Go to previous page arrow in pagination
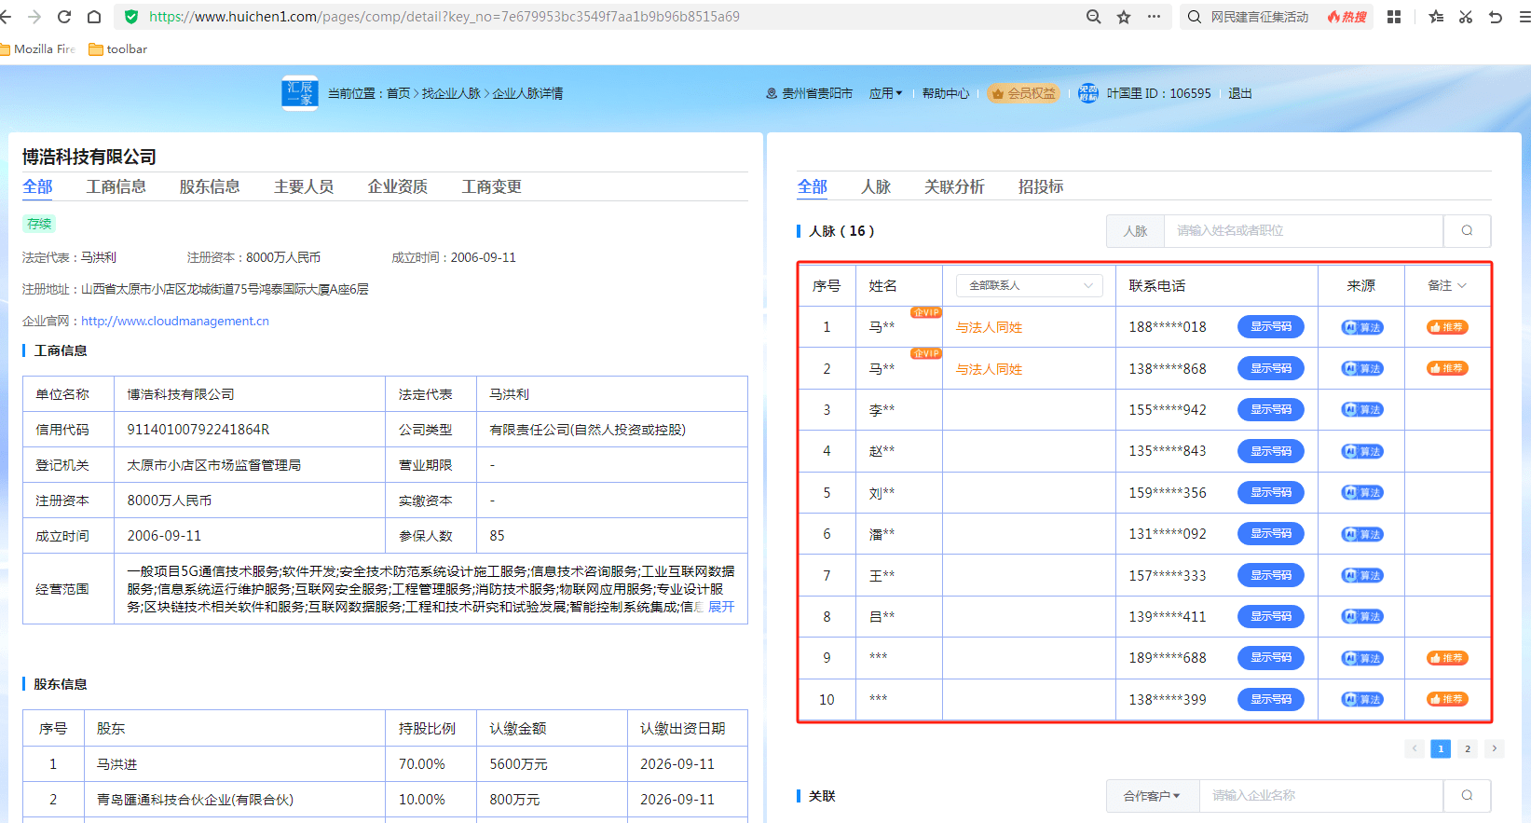 coord(1415,748)
